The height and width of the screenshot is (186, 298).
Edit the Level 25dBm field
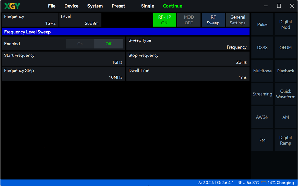pyautogui.click(x=80, y=20)
